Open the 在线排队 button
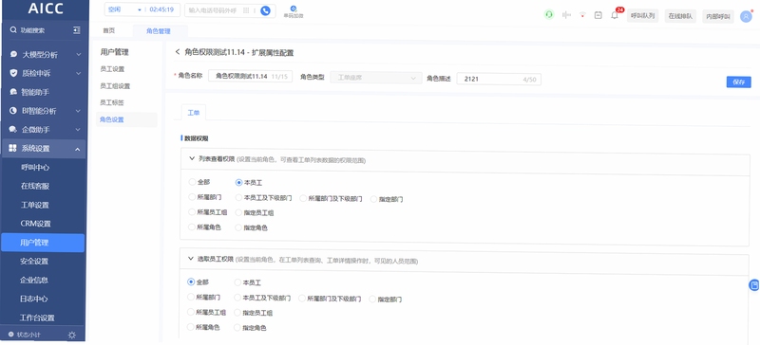The image size is (760, 345). tap(680, 16)
